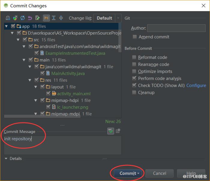Click the Android Studio logo in title bar
The width and height of the screenshot is (210, 181).
pos(6,5)
